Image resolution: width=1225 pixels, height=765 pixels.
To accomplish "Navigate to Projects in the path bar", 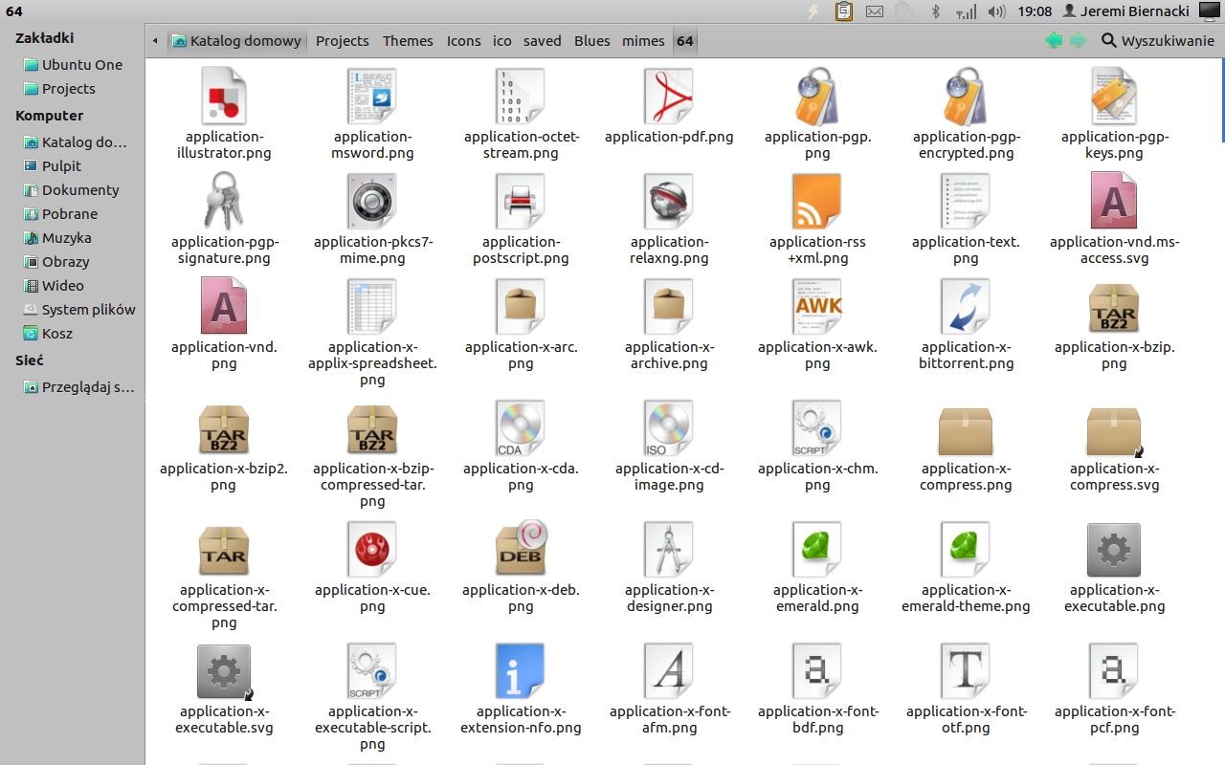I will point(342,41).
